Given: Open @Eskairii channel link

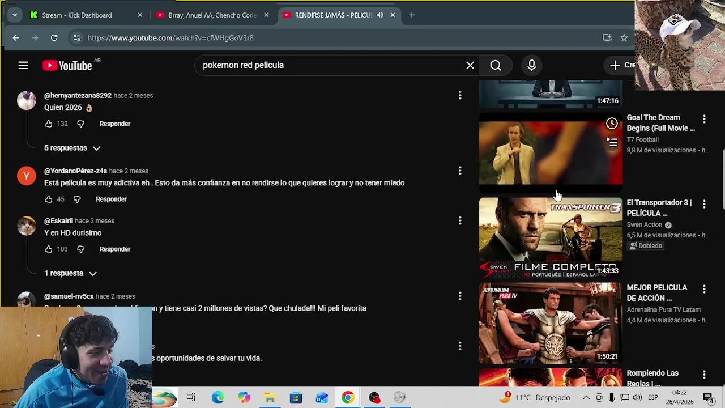Looking at the screenshot, I should click(58, 220).
